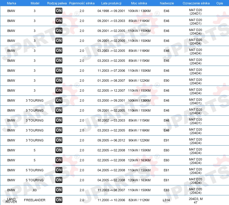
Task: Click the Lata produkcji column header
Action: coord(111,3)
